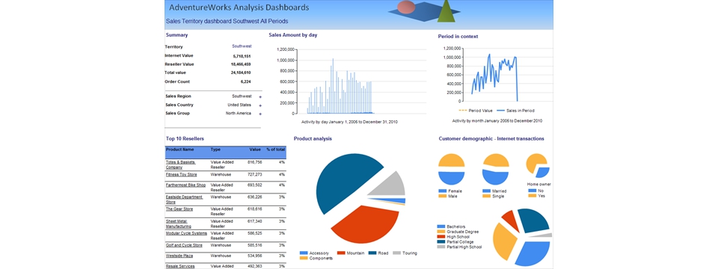The image size is (718, 269).
Task: Click the Activity by month caption
Action: point(497,121)
